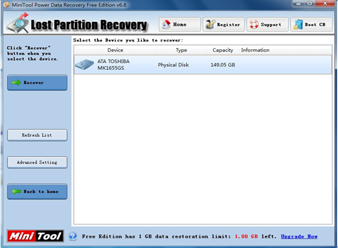Click the 149.05 GB capacity value
This screenshot has width=338, height=248.
tap(223, 65)
